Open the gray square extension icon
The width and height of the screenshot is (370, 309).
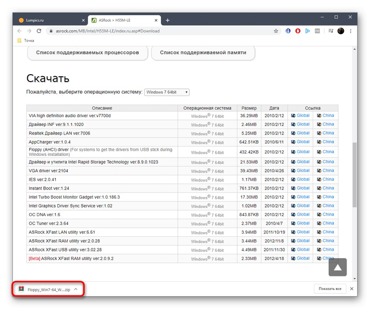(317, 31)
